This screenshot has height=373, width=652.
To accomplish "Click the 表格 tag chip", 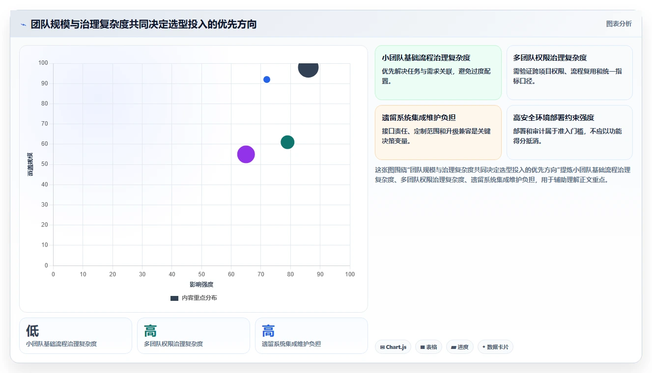I will coord(428,347).
